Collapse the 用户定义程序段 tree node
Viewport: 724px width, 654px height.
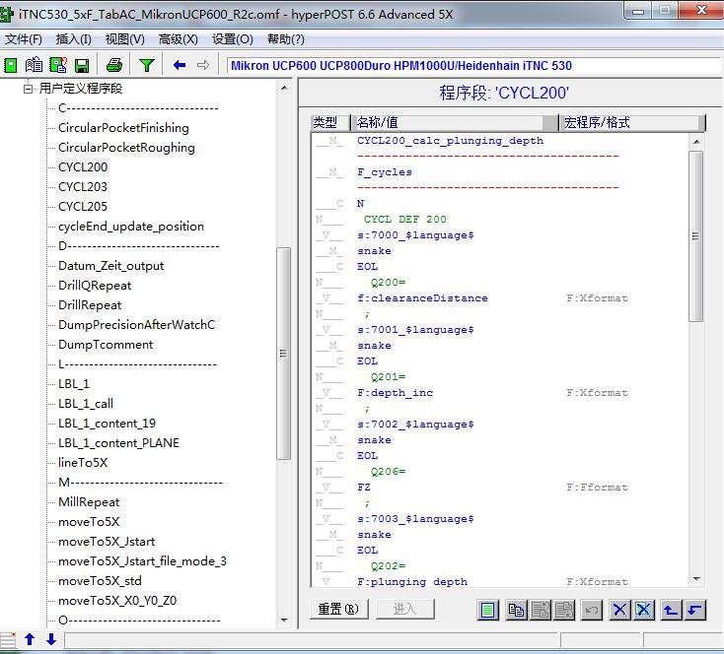point(29,88)
